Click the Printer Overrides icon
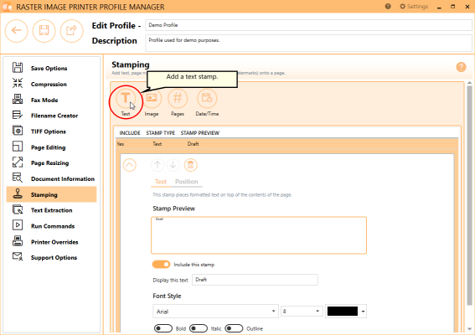 [18, 241]
